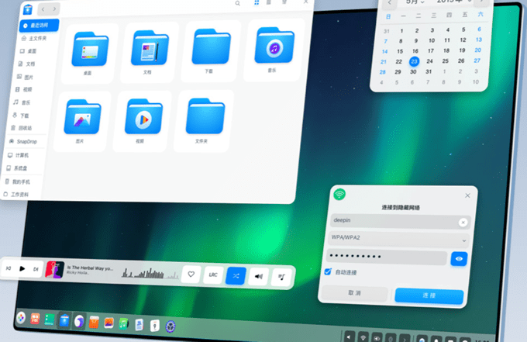Open the 5月 month dropdown
This screenshot has height=342, width=527.
(415, 2)
